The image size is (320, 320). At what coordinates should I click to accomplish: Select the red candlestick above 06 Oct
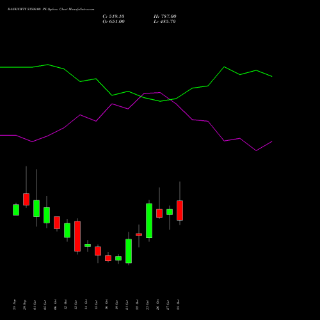pos(57,223)
